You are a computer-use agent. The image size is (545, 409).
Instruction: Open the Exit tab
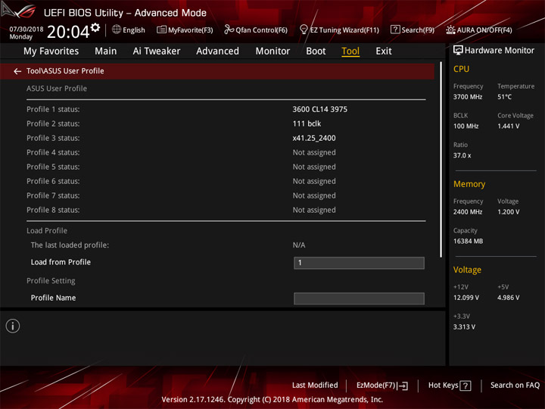coord(384,52)
